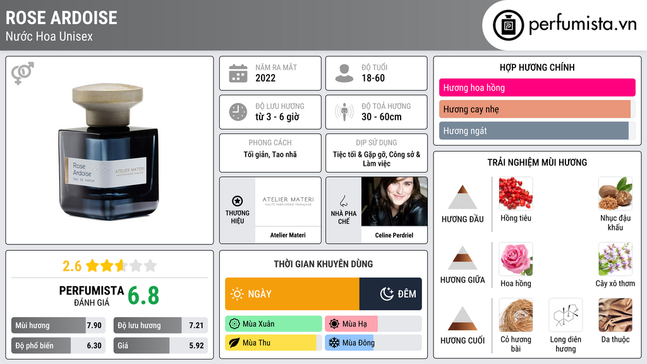Viewport: 647px width, 364px height.
Task: Select the dark Đêm time bar
Action: [390, 294]
